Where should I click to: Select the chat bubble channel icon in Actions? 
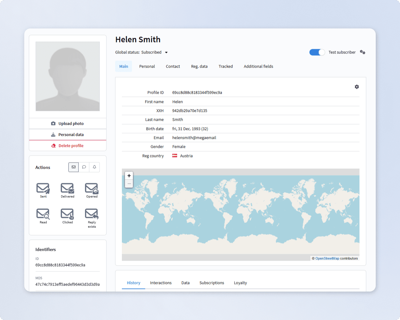pyautogui.click(x=84, y=167)
